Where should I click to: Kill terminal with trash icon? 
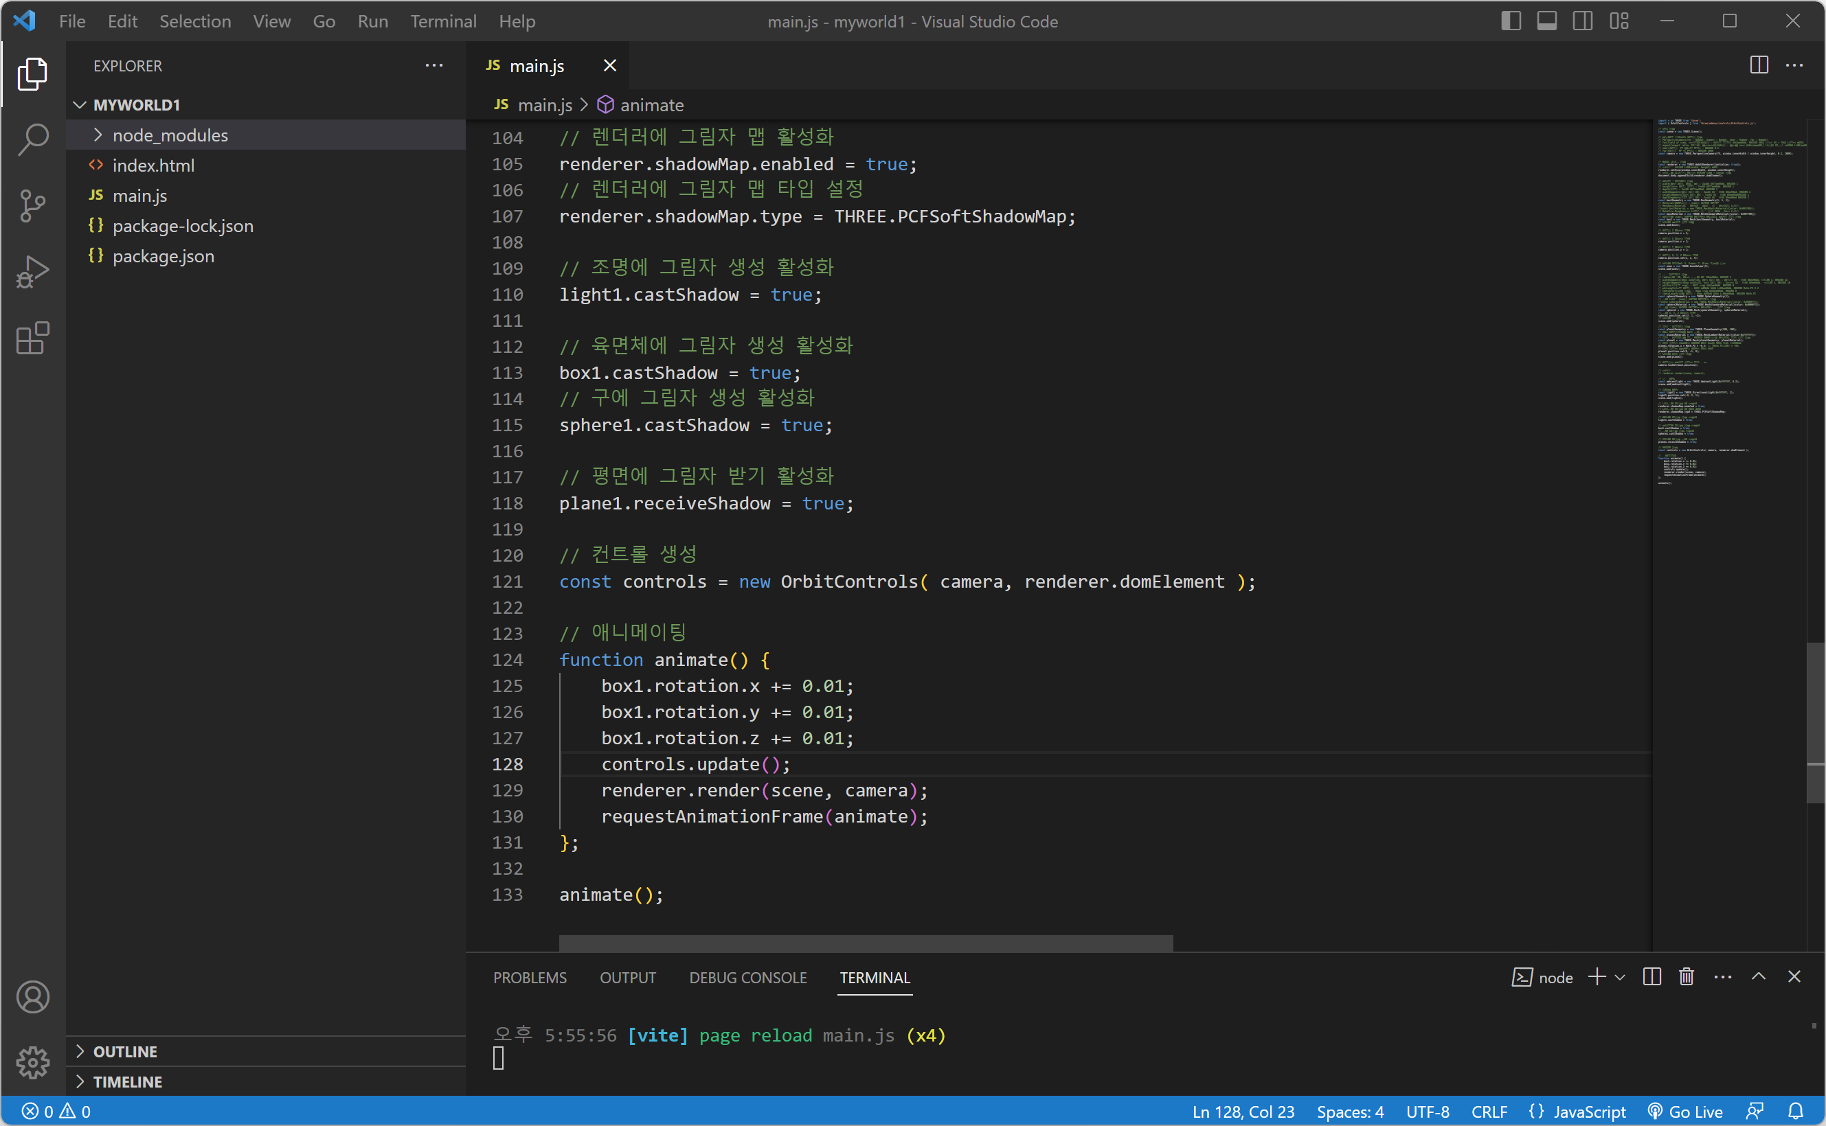[x=1687, y=977]
